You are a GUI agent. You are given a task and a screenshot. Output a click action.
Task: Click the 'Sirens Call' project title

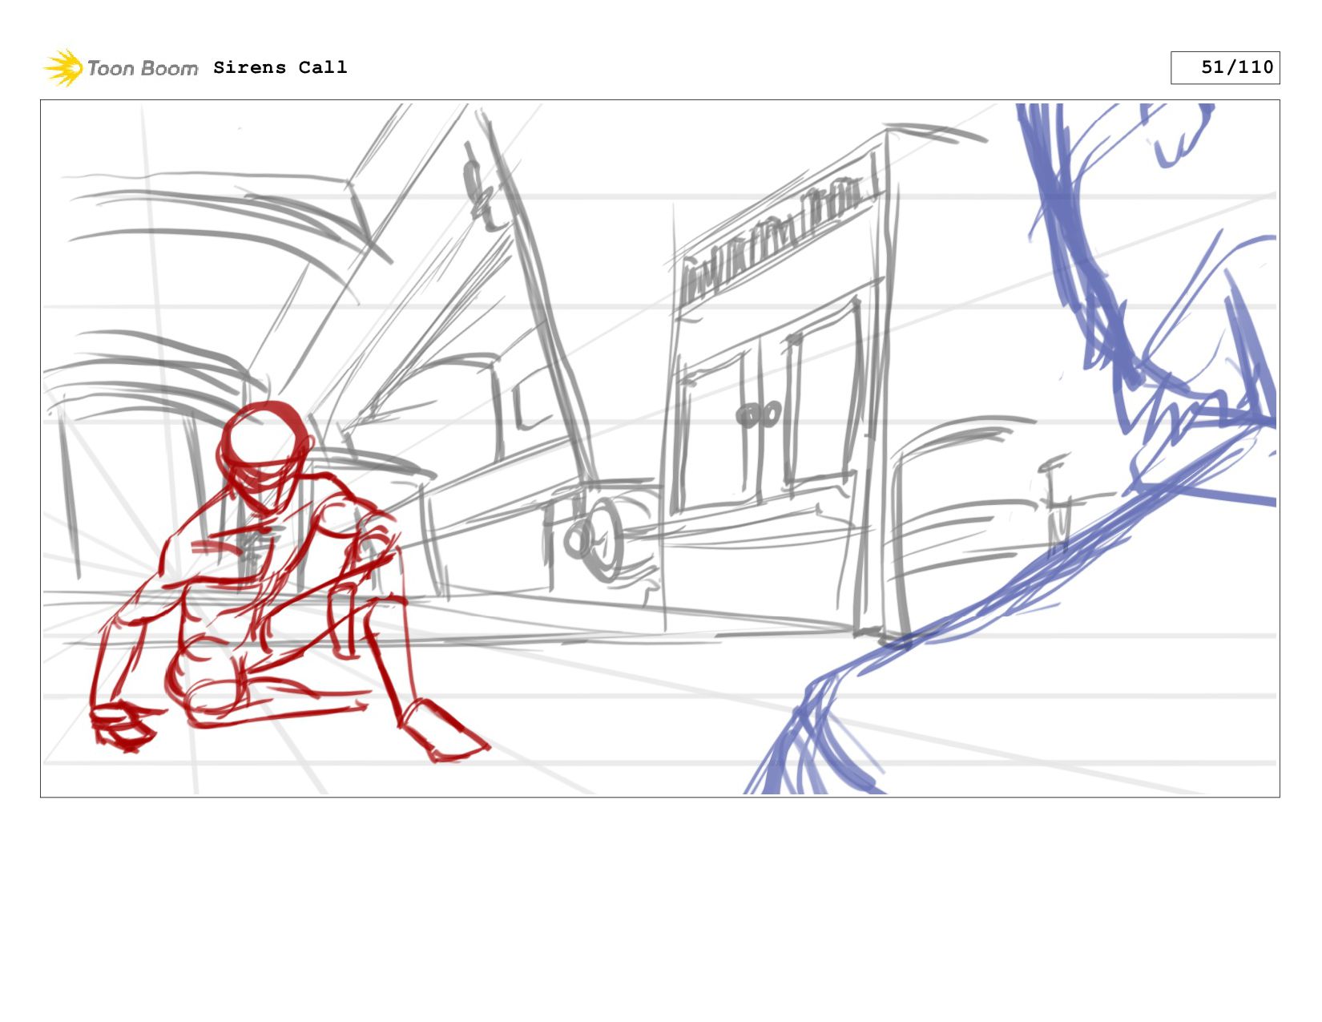coord(280,67)
